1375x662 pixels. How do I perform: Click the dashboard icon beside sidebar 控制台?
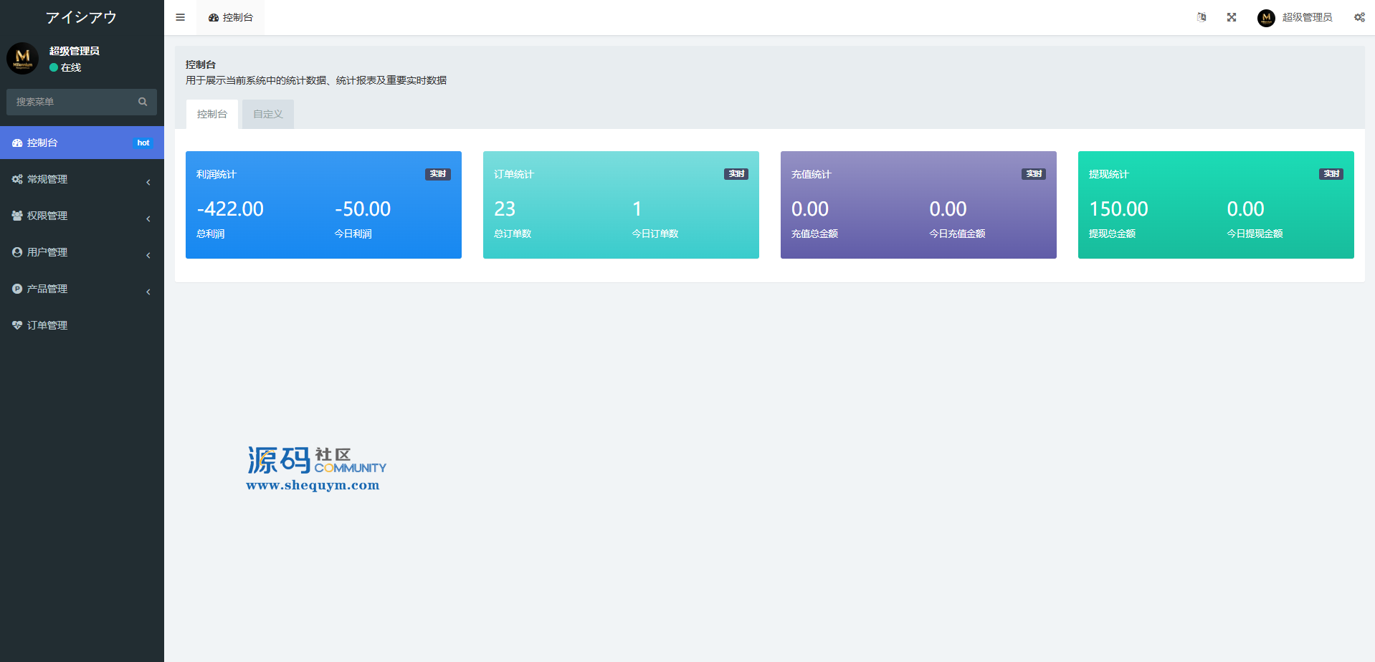coord(17,143)
